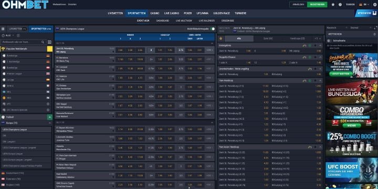Click the NFL league icon
The image size is (378, 189).
pyautogui.click(x=4, y=92)
